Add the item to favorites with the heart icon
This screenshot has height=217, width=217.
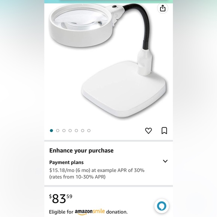click(149, 131)
